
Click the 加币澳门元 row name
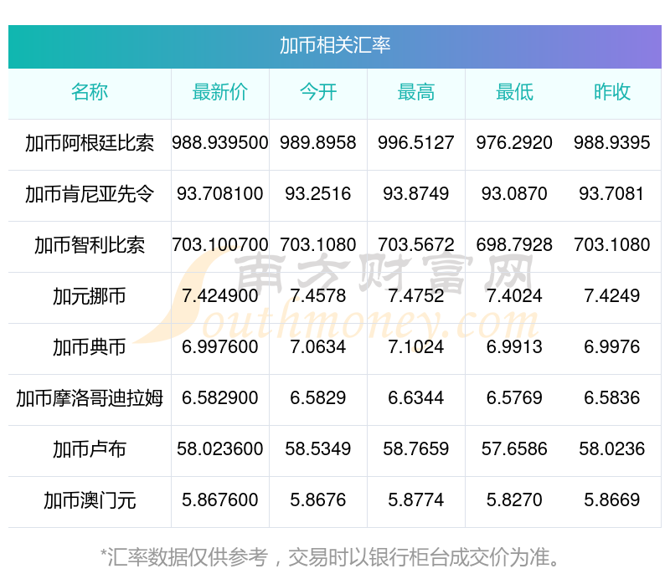click(90, 500)
